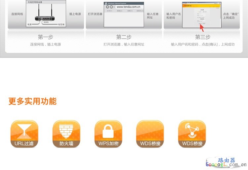Click the 连接网线，插上电源 description text
248x170 pixels.
pos(45,44)
